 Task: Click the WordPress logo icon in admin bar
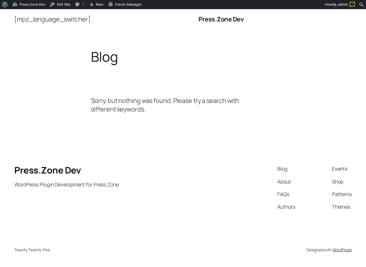[x=5, y=5]
